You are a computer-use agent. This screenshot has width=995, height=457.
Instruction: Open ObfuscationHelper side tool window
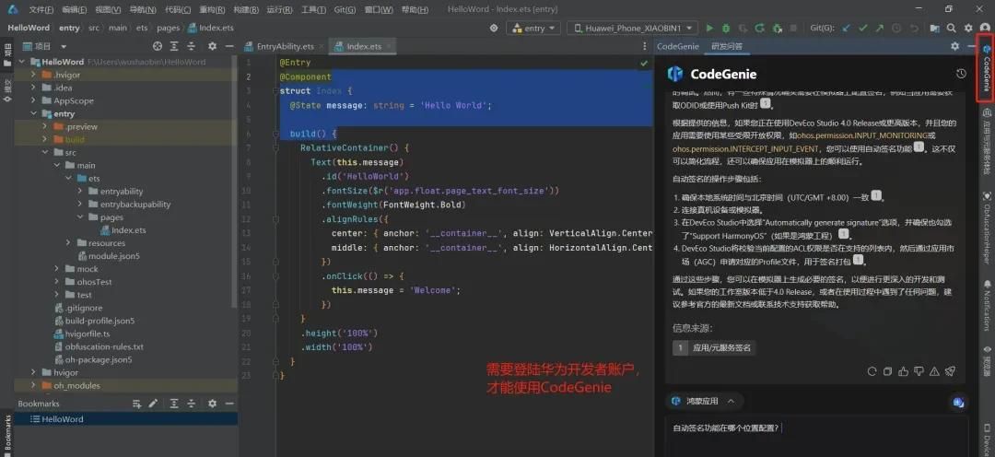pyautogui.click(x=987, y=227)
